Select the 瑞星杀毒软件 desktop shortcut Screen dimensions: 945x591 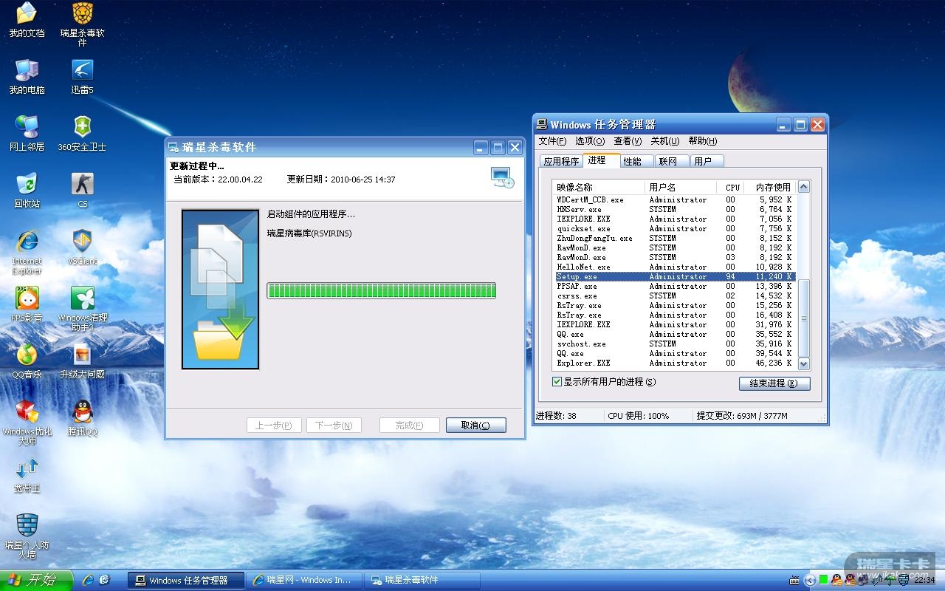click(82, 14)
